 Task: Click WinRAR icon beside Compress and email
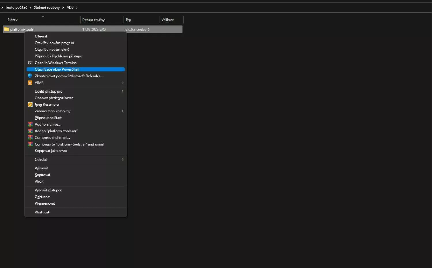30,137
